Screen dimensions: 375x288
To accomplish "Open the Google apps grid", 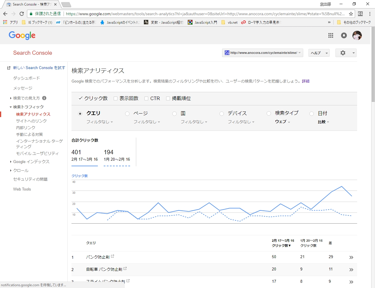I will [x=331, y=35].
